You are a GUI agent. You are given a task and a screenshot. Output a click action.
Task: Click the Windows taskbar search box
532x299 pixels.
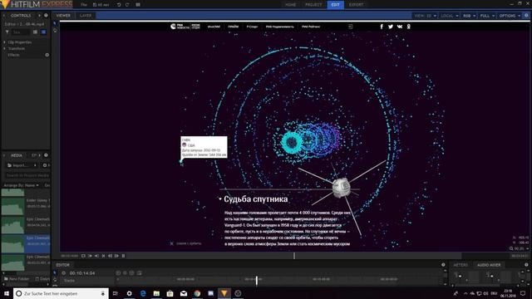[61, 293]
